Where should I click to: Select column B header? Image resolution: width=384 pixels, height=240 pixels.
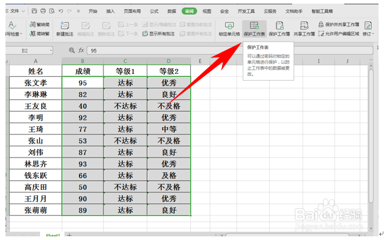pos(83,61)
